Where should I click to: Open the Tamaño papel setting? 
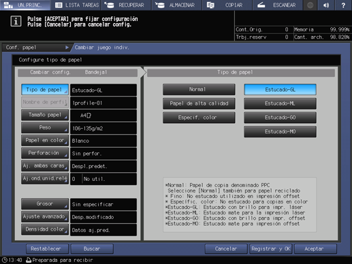tap(45, 115)
